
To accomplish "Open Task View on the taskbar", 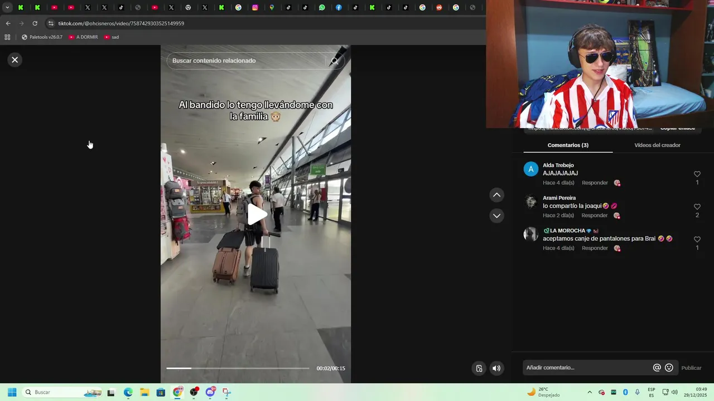I will point(111,392).
